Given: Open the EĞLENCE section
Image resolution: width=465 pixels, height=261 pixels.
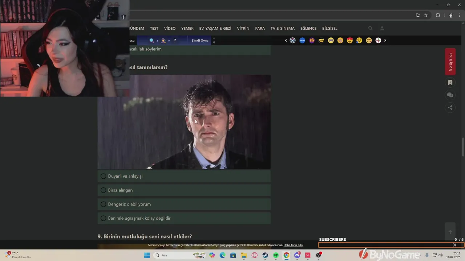Looking at the screenshot, I should click(x=308, y=28).
